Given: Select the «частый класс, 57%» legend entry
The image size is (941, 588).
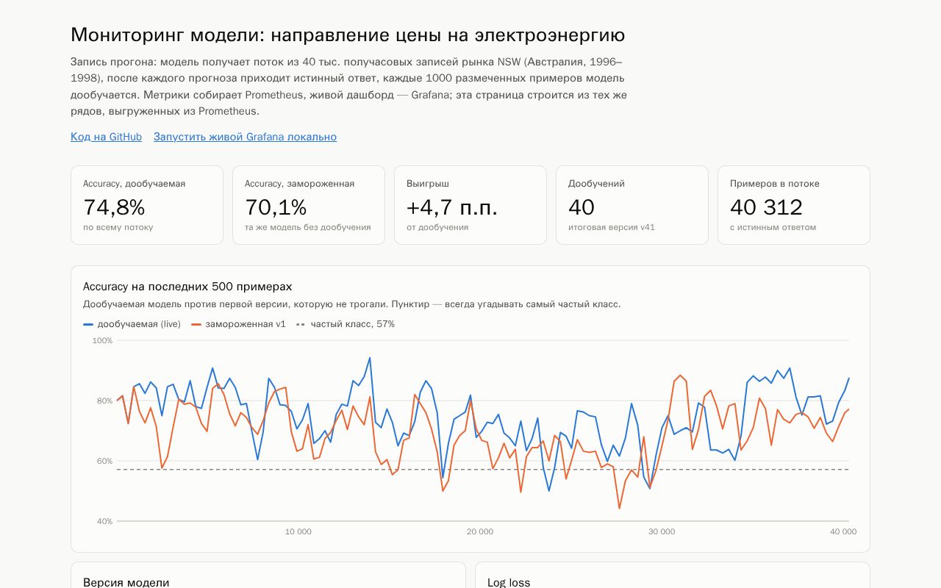Looking at the screenshot, I should [x=346, y=324].
